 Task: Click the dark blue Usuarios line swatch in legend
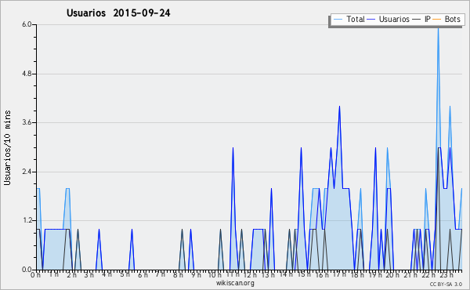371,20
